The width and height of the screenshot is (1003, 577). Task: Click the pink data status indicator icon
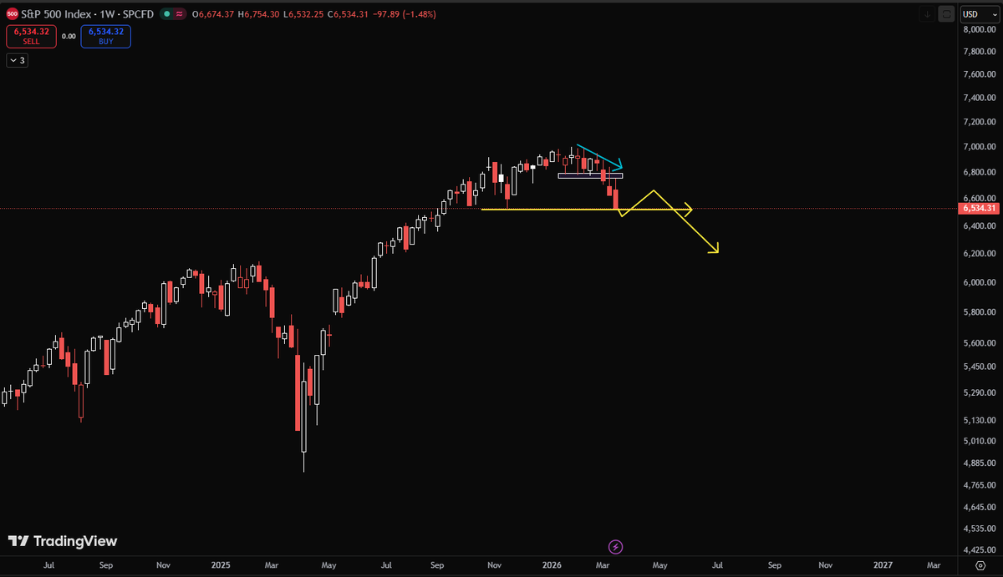[180, 14]
